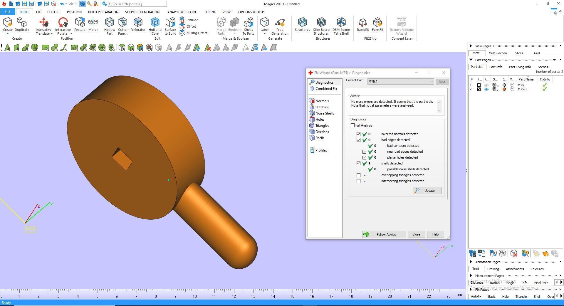Open the FormFit tool
This screenshot has width=564, height=306.
[x=377, y=25]
